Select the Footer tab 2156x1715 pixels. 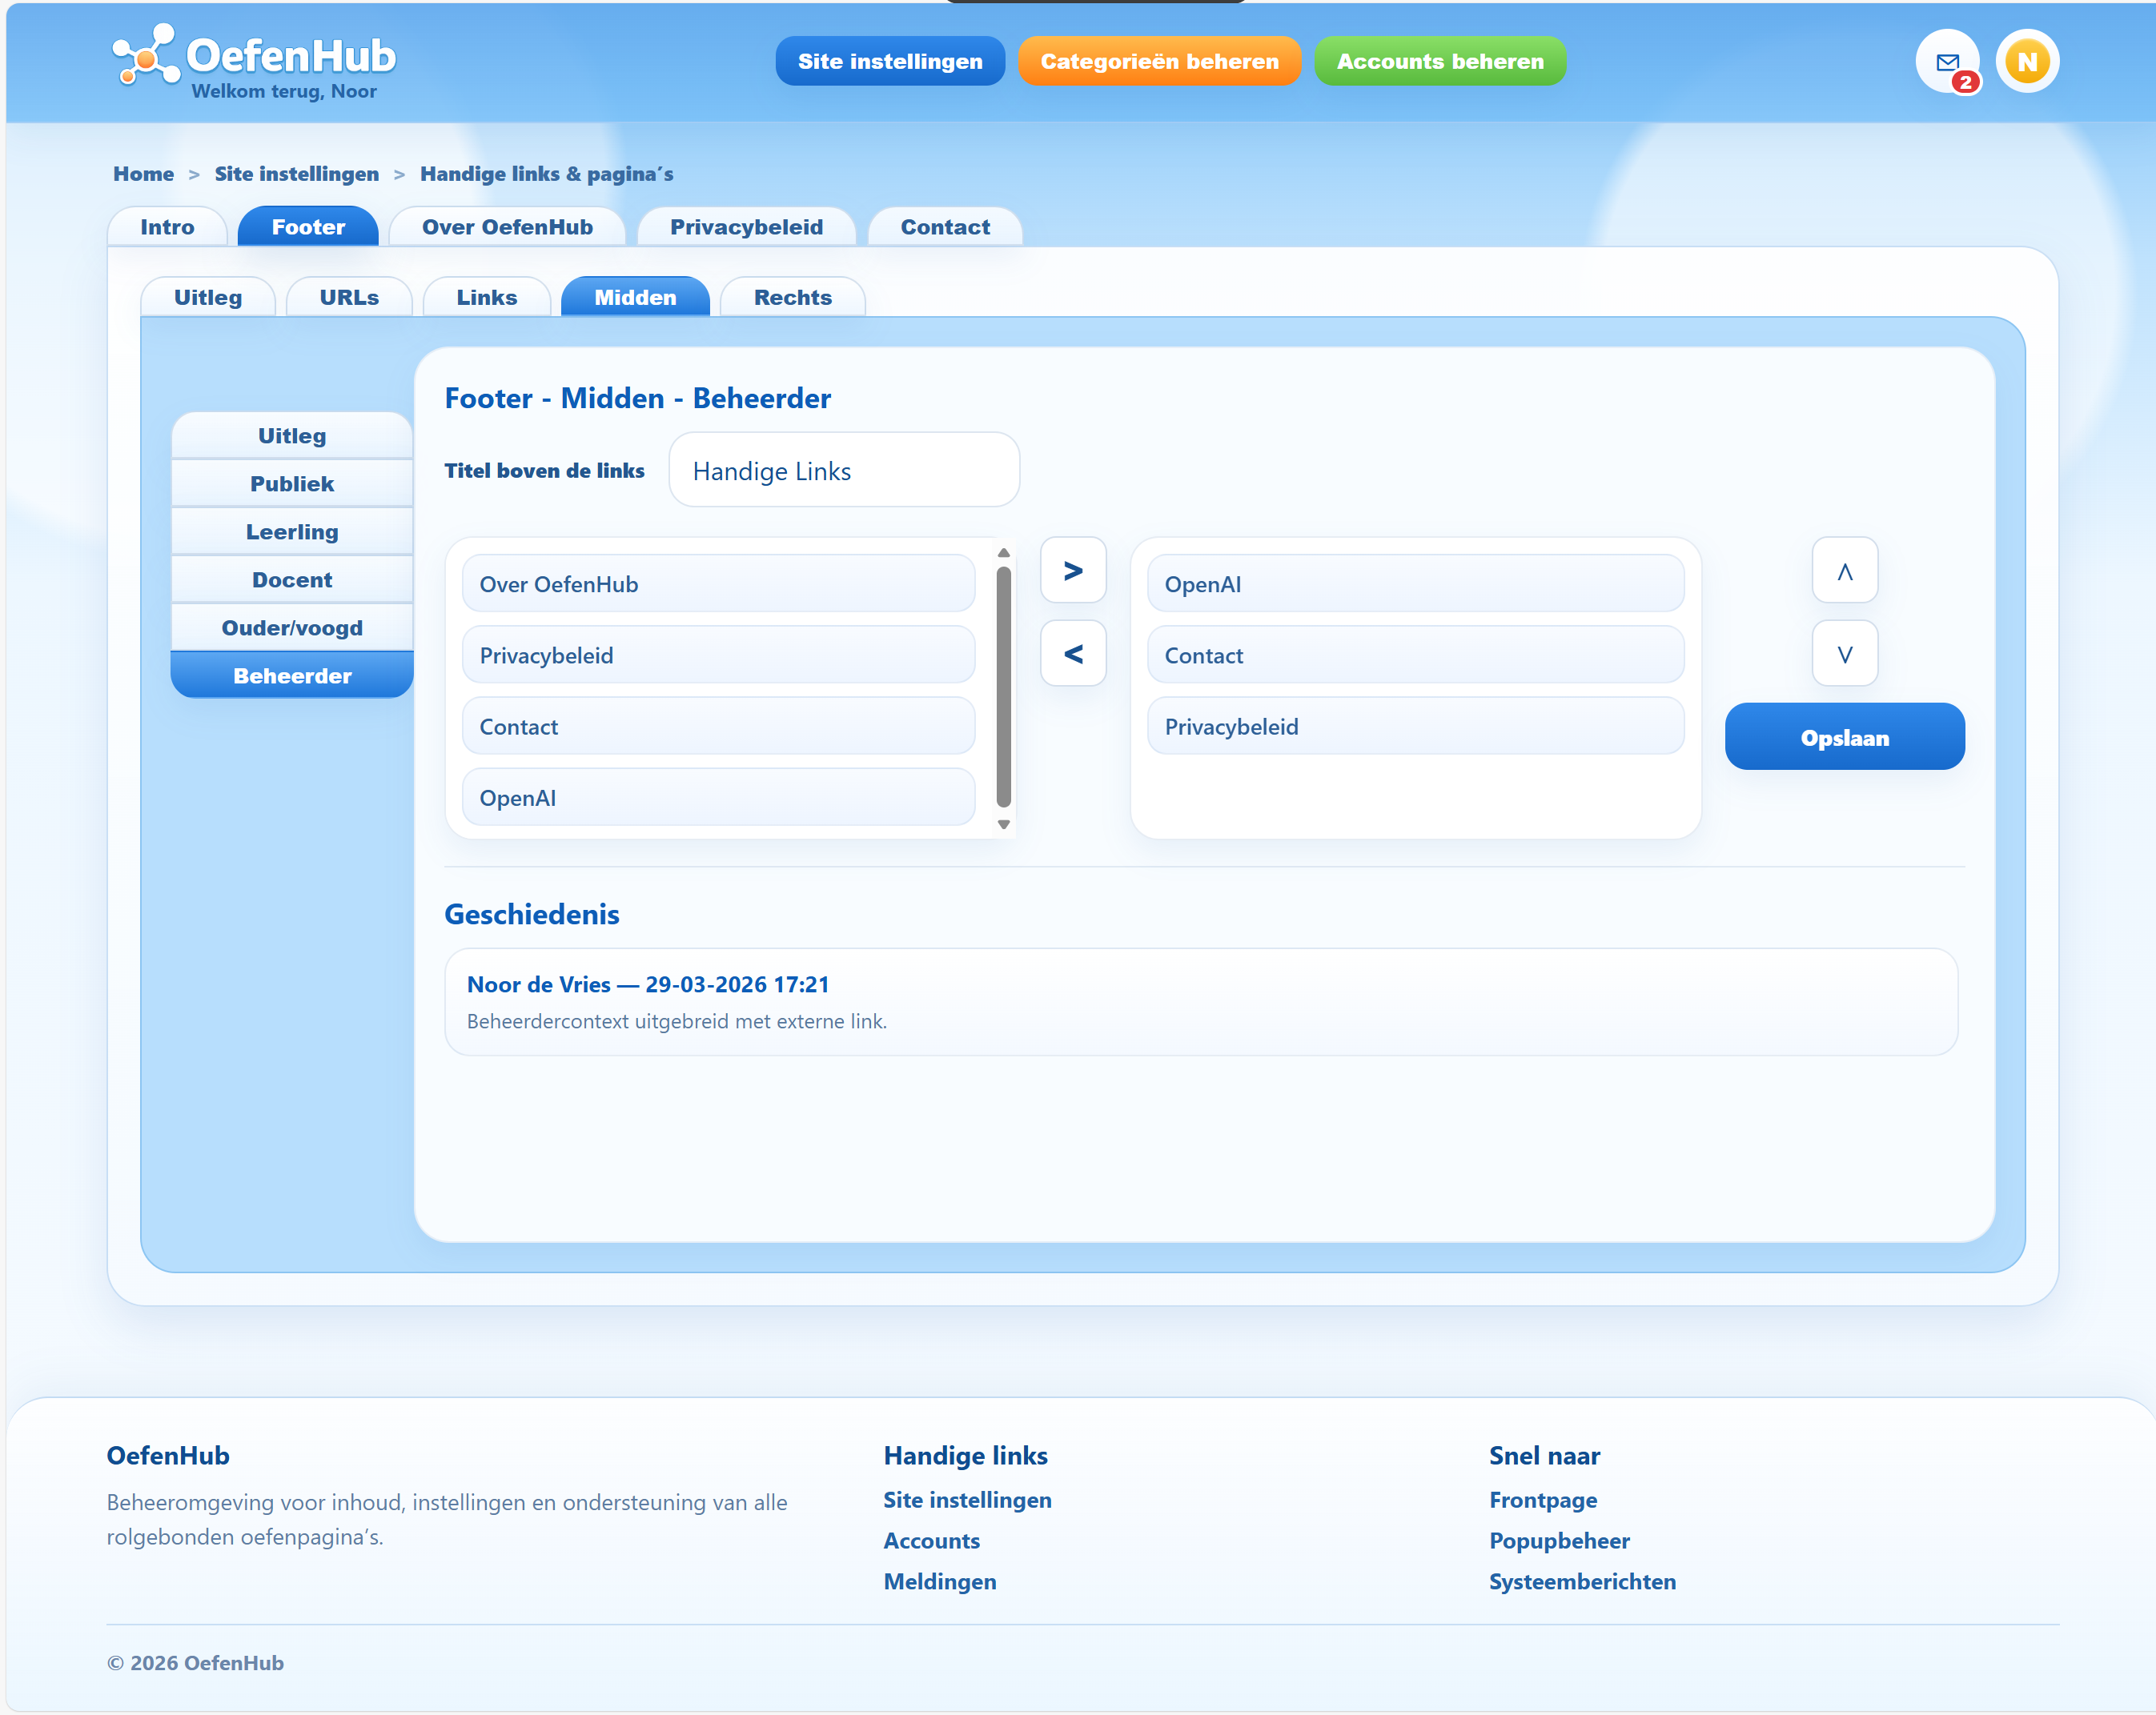308,226
